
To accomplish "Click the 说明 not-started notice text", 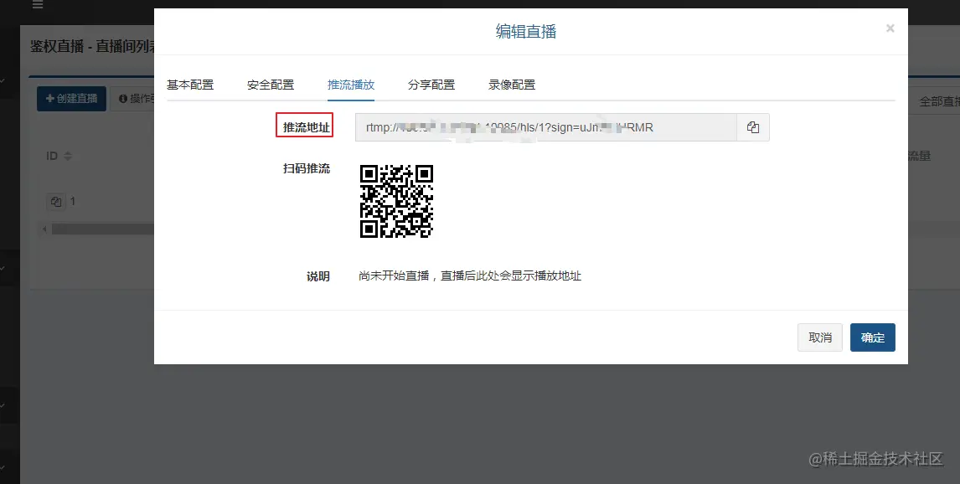I will 470,276.
